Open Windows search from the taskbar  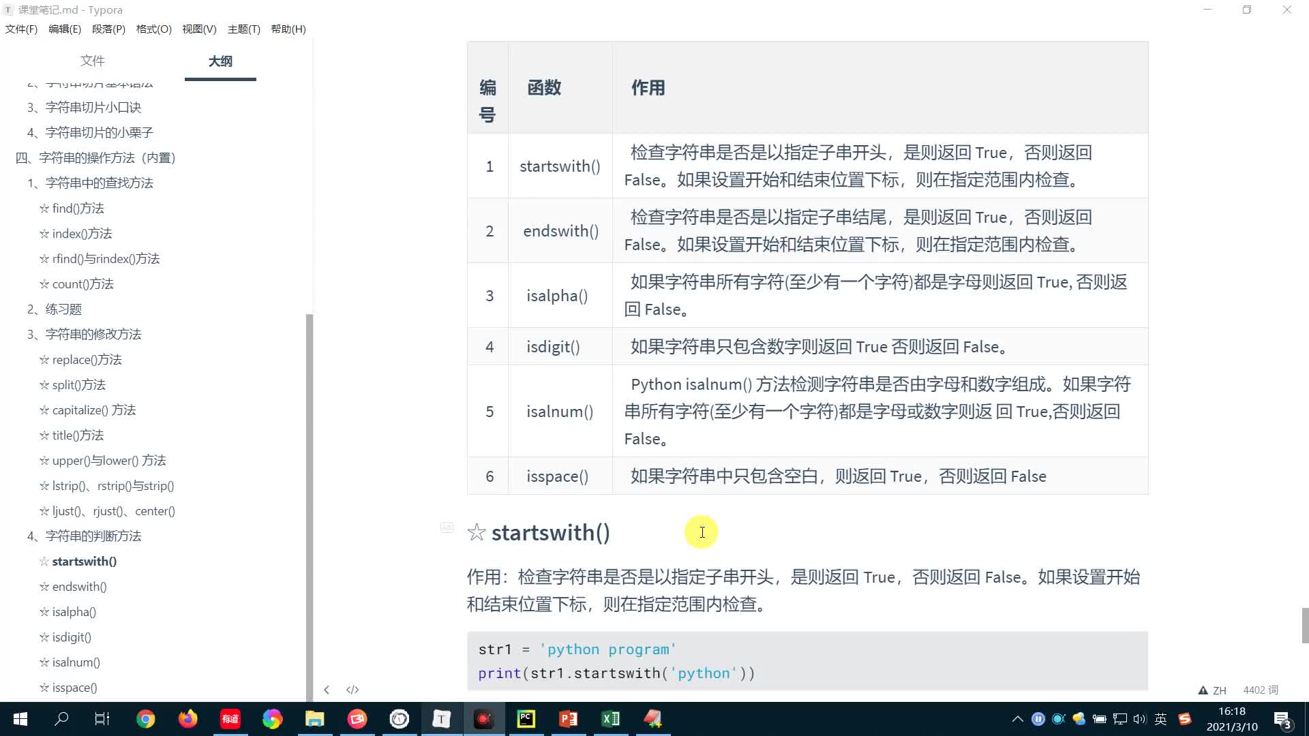click(x=61, y=719)
